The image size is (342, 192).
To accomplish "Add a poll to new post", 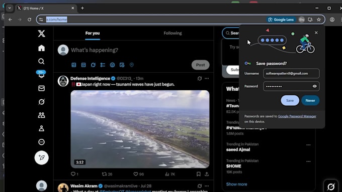I will pyautogui.click(x=103, y=65).
